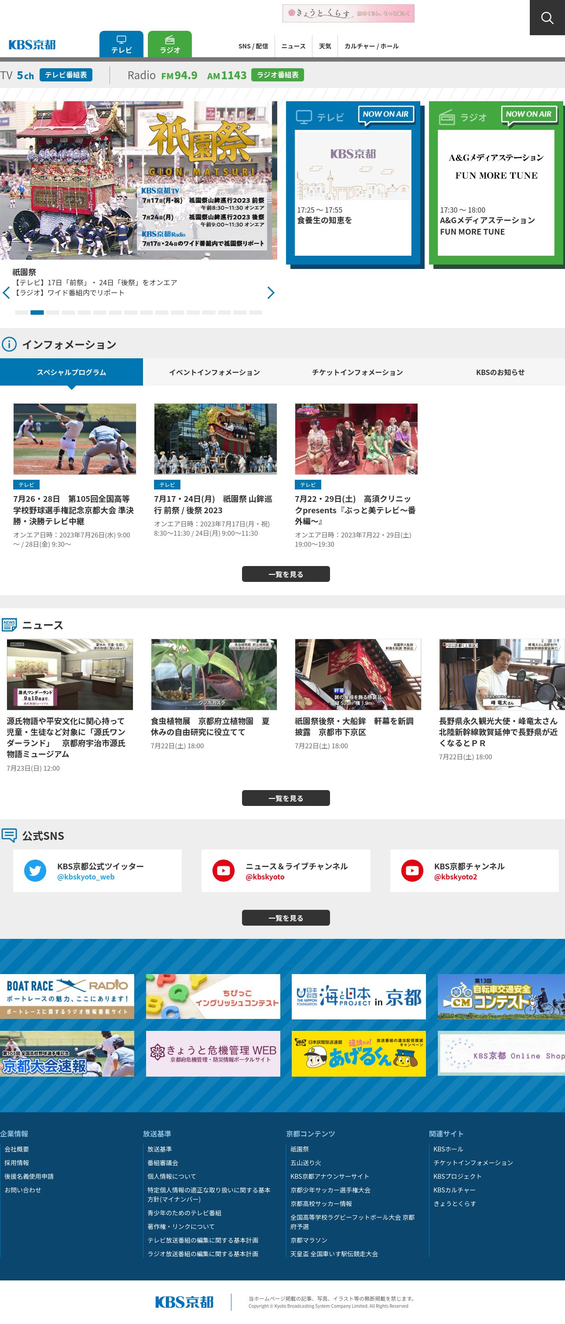Click 一覧を見る under News section

tap(286, 798)
